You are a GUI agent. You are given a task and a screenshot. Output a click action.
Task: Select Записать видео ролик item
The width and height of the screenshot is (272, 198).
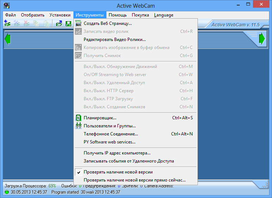pos(136,31)
